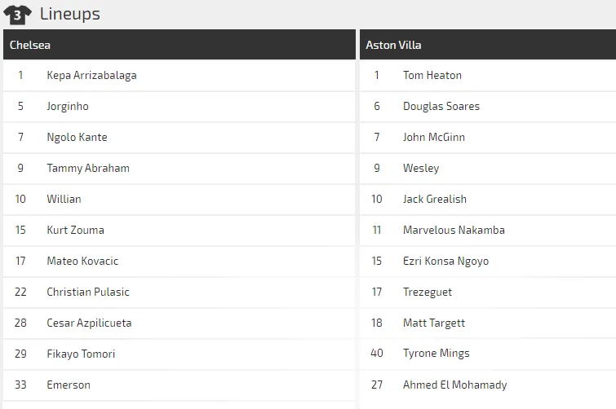Select Jack Grealish from the lineup
The height and width of the screenshot is (409, 616).
[435, 199]
